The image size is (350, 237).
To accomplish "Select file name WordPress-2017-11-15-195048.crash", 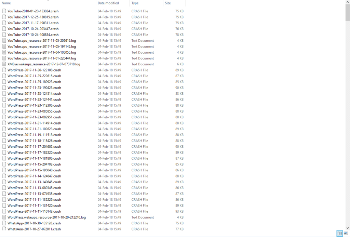I will (34, 170).
